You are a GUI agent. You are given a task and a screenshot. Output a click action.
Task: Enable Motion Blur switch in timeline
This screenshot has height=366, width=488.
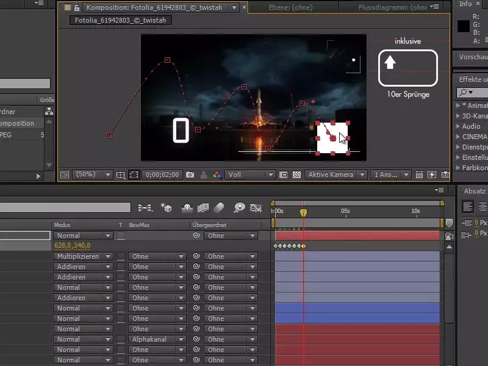(220, 208)
